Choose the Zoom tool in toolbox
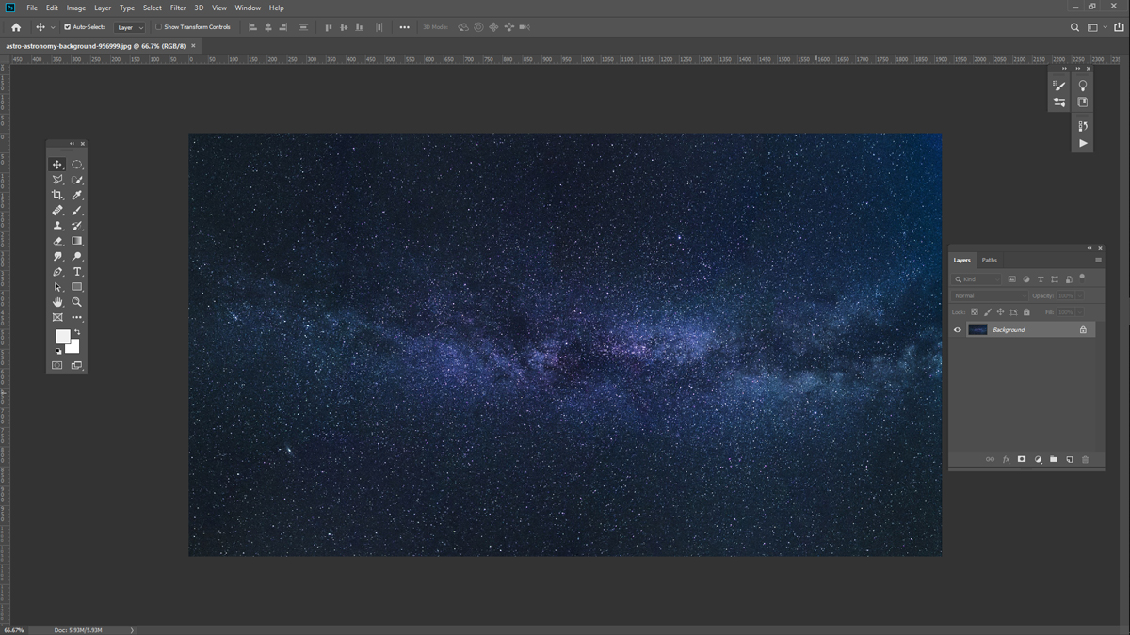Viewport: 1130px width, 635px height. point(77,302)
